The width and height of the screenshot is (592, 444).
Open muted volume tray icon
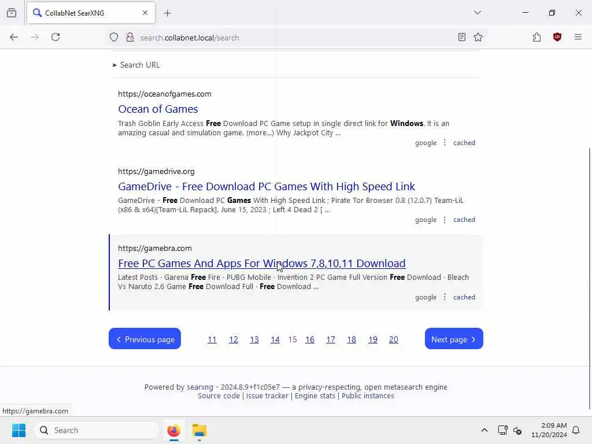(x=517, y=430)
